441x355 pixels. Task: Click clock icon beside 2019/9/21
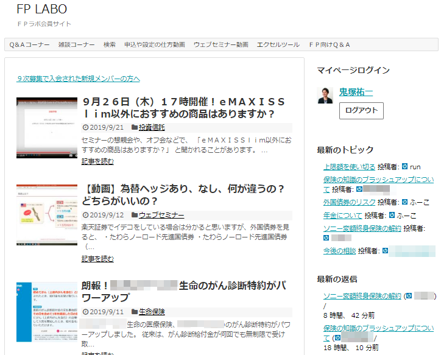coord(85,127)
